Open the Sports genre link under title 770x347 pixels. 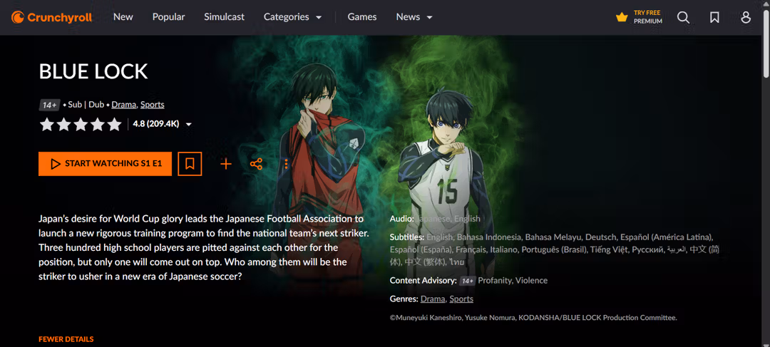tap(153, 105)
